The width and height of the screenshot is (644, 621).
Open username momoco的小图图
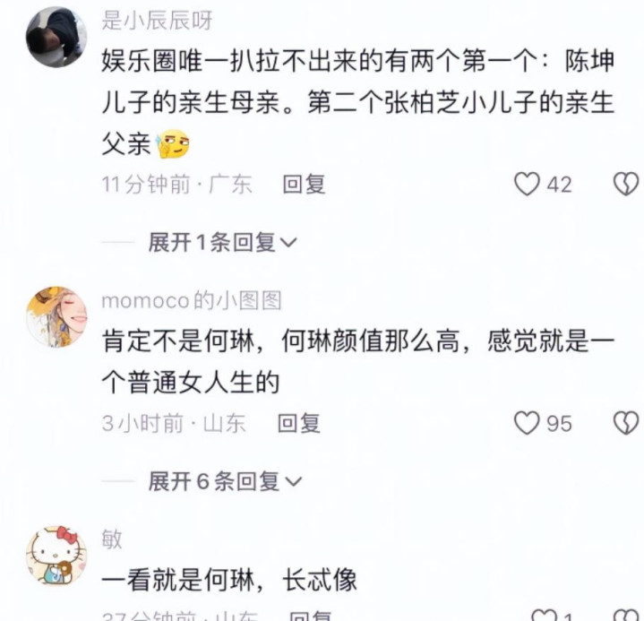192,300
